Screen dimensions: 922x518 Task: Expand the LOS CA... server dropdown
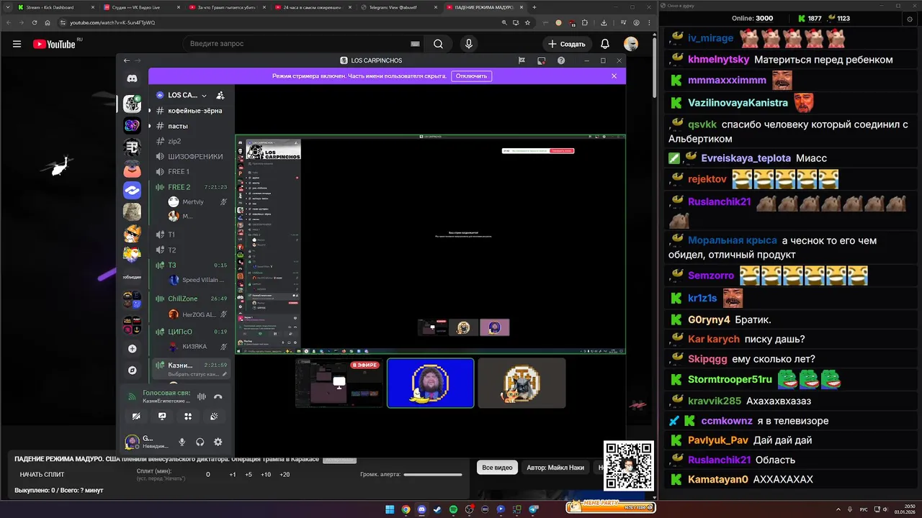click(204, 95)
